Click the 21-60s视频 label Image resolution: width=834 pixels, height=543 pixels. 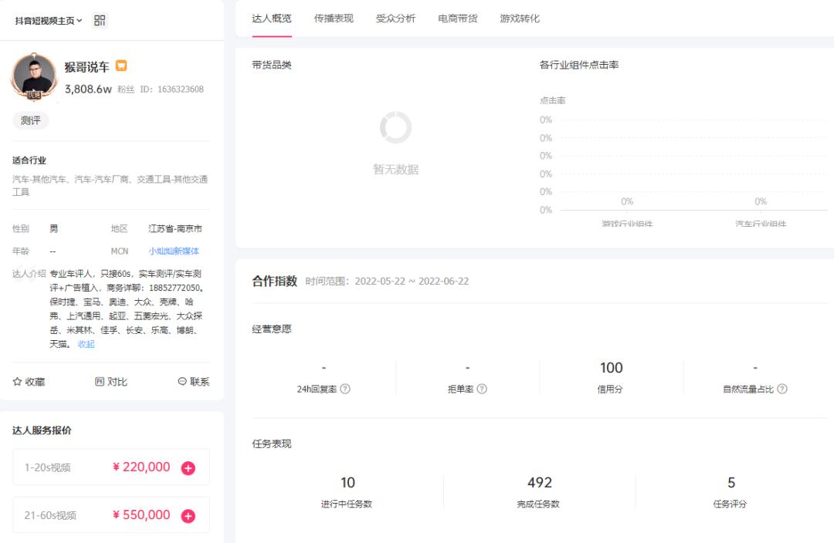[50, 515]
